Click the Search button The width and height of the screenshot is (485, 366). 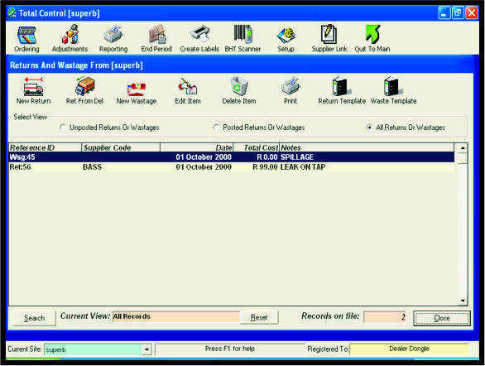click(x=34, y=318)
